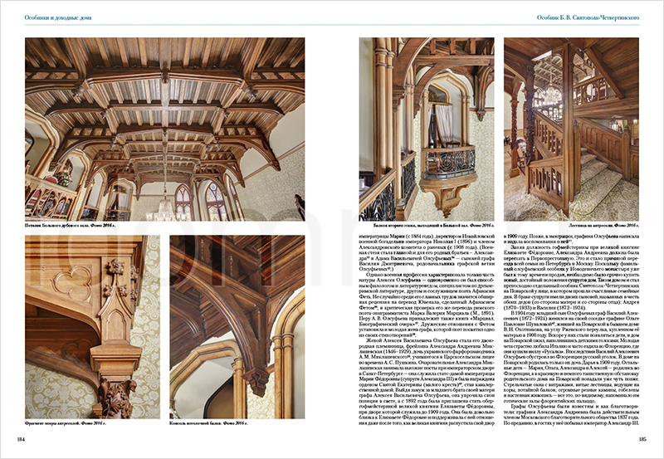664x459 pixels.
Task: Open the ceiling beam console photo
Action: click(x=237, y=327)
